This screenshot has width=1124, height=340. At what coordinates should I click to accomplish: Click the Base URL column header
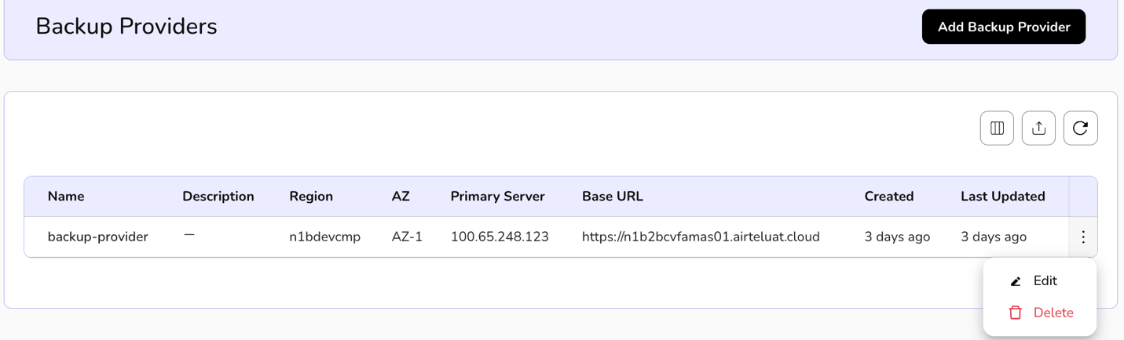[612, 197]
